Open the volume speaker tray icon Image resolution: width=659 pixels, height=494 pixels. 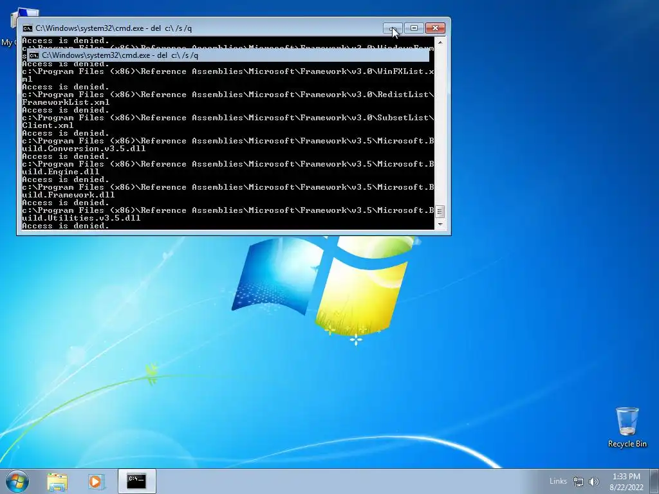594,482
